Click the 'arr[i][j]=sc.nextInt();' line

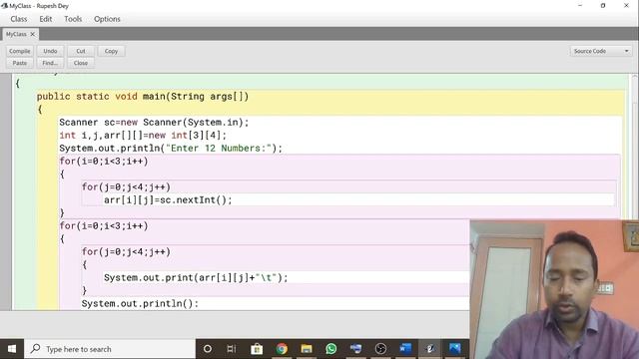coord(168,200)
